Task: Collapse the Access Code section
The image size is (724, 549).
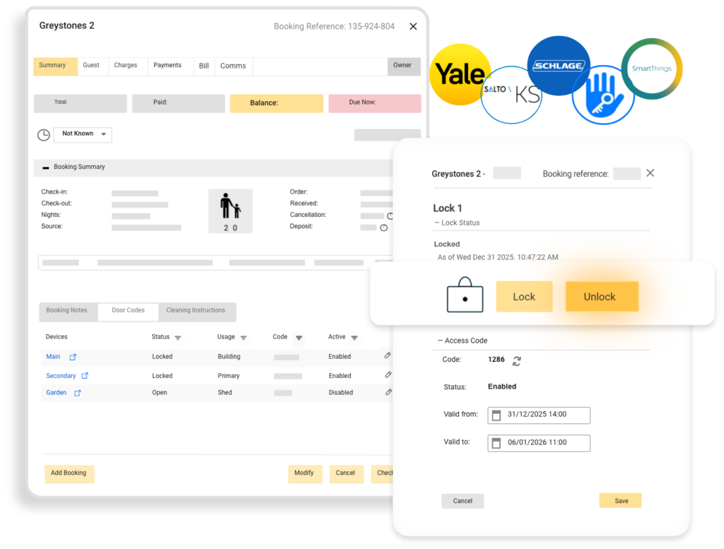Action: click(439, 341)
